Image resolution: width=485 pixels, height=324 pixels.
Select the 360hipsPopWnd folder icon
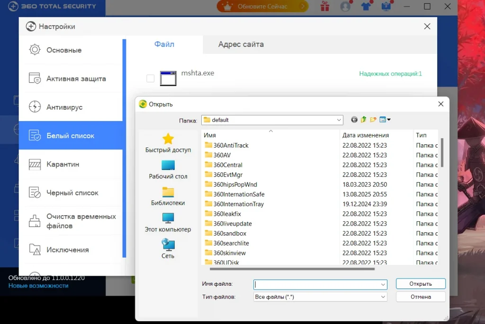point(208,184)
